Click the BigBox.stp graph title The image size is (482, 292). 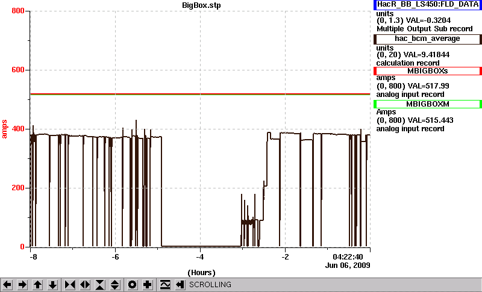coord(201,5)
